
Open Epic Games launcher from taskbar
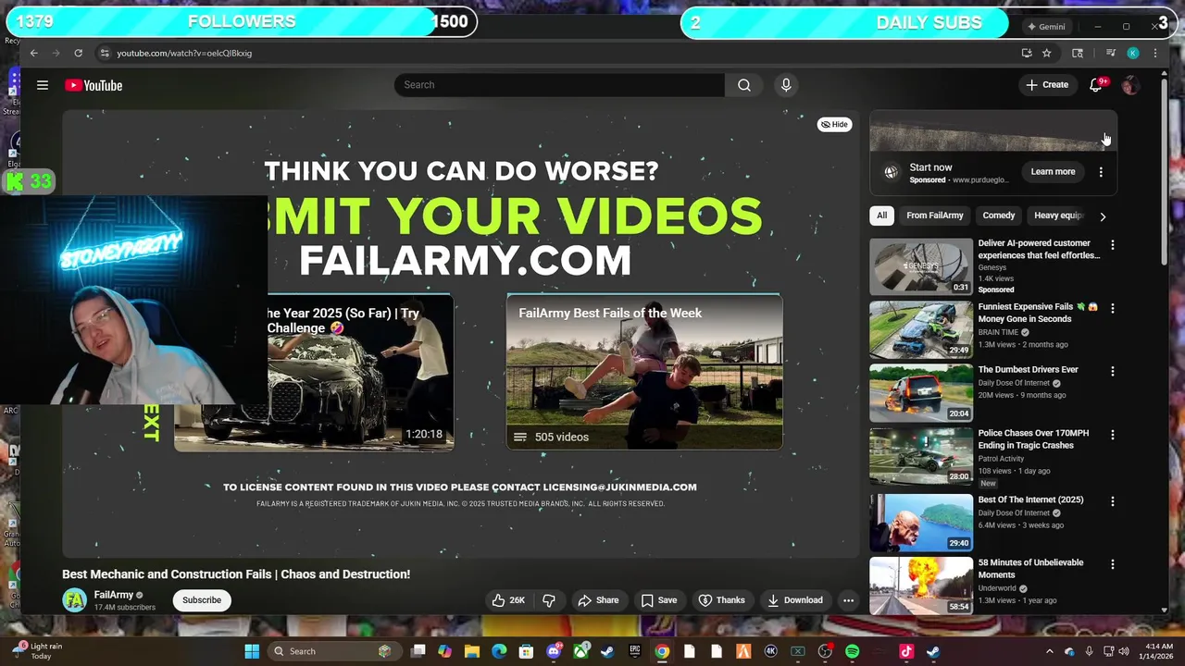point(635,651)
